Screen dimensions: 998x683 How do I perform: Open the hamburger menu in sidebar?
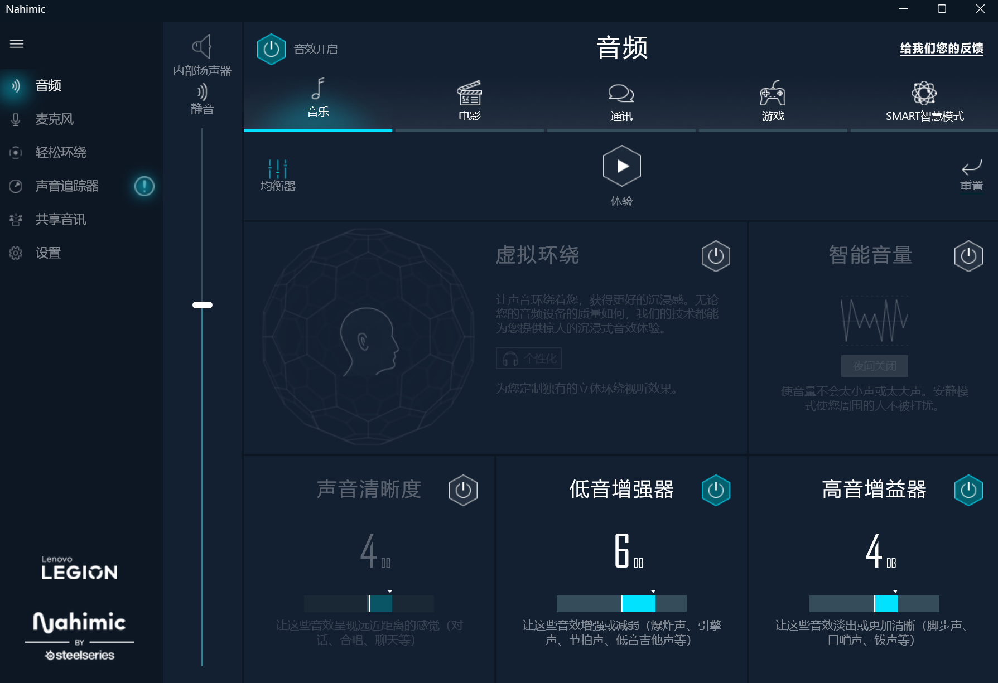click(x=17, y=44)
